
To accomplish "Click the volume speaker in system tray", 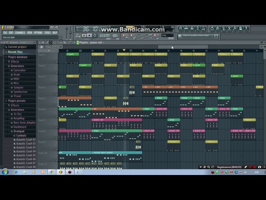I will pos(246,172).
